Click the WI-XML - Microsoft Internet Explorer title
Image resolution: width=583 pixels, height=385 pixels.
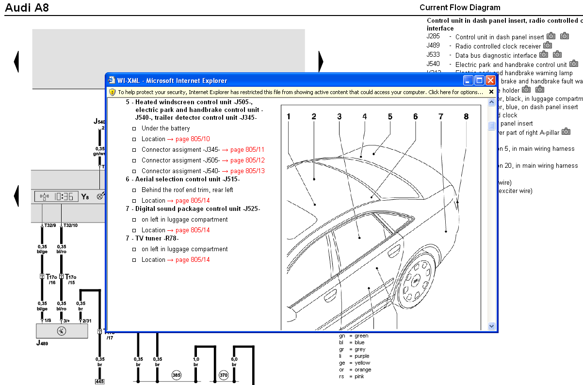click(x=172, y=80)
